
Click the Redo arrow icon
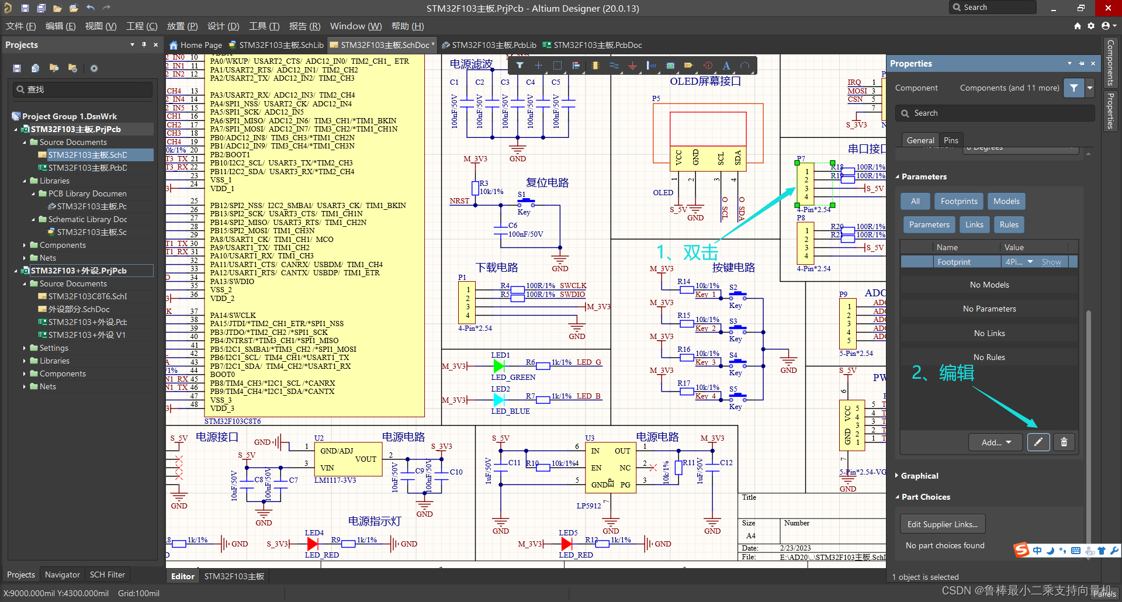pyautogui.click(x=106, y=8)
